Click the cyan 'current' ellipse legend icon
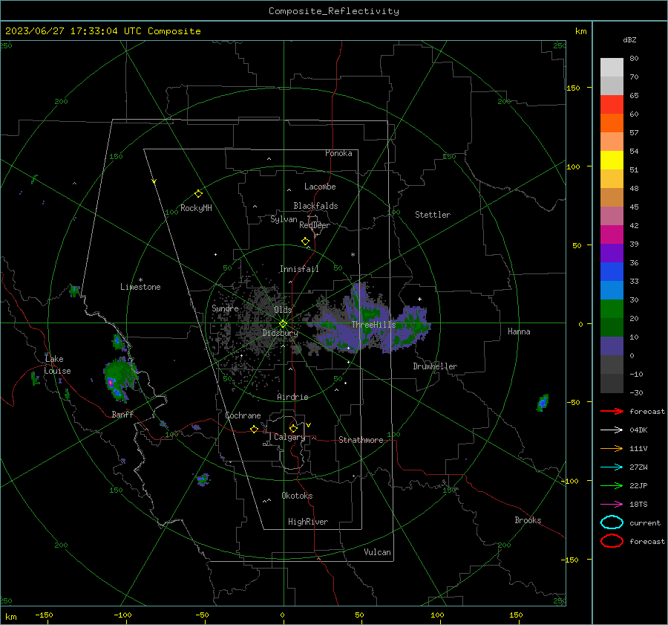The height and width of the screenshot is (625, 668). click(612, 522)
